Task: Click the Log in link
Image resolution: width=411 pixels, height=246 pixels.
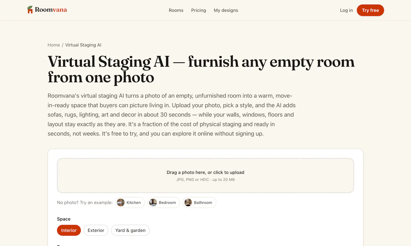Action: coord(346,10)
